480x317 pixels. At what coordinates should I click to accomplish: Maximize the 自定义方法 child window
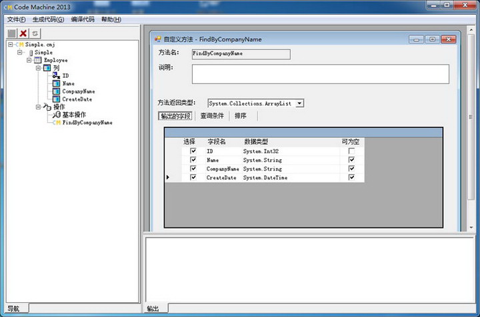(x=432, y=39)
